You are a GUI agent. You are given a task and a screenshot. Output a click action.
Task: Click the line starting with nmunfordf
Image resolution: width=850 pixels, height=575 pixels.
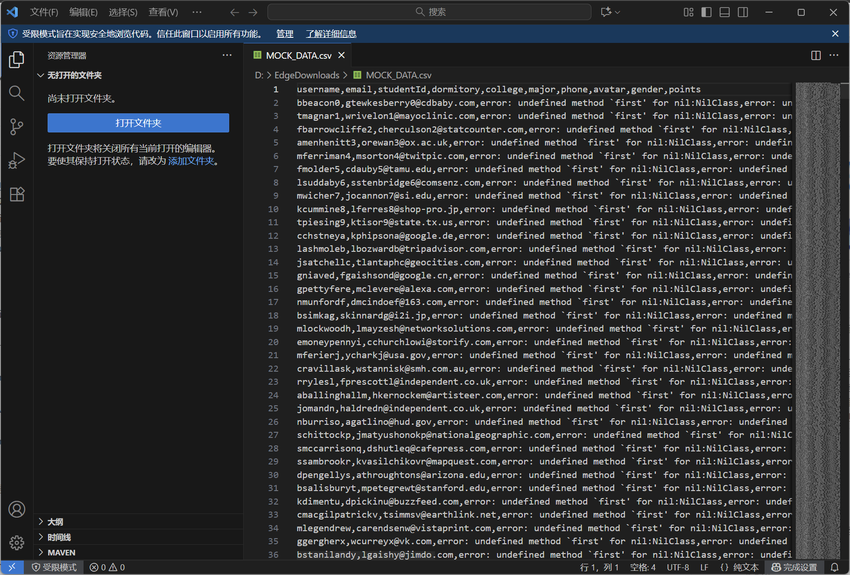544,302
